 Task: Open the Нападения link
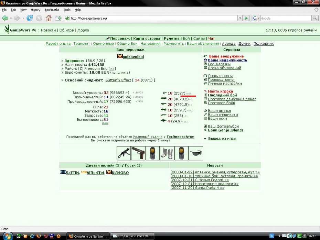(150, 44)
